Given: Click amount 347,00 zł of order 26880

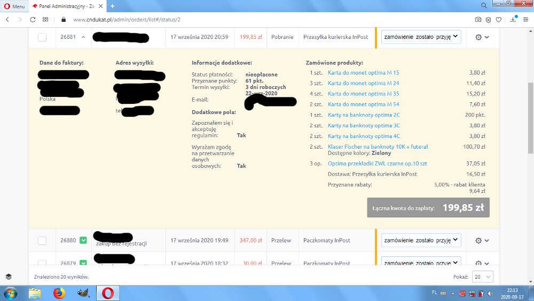Looking at the screenshot, I should click(x=250, y=240).
